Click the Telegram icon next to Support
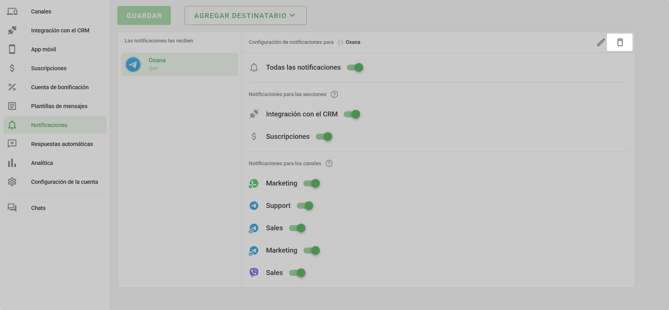The image size is (669, 310). click(x=254, y=206)
